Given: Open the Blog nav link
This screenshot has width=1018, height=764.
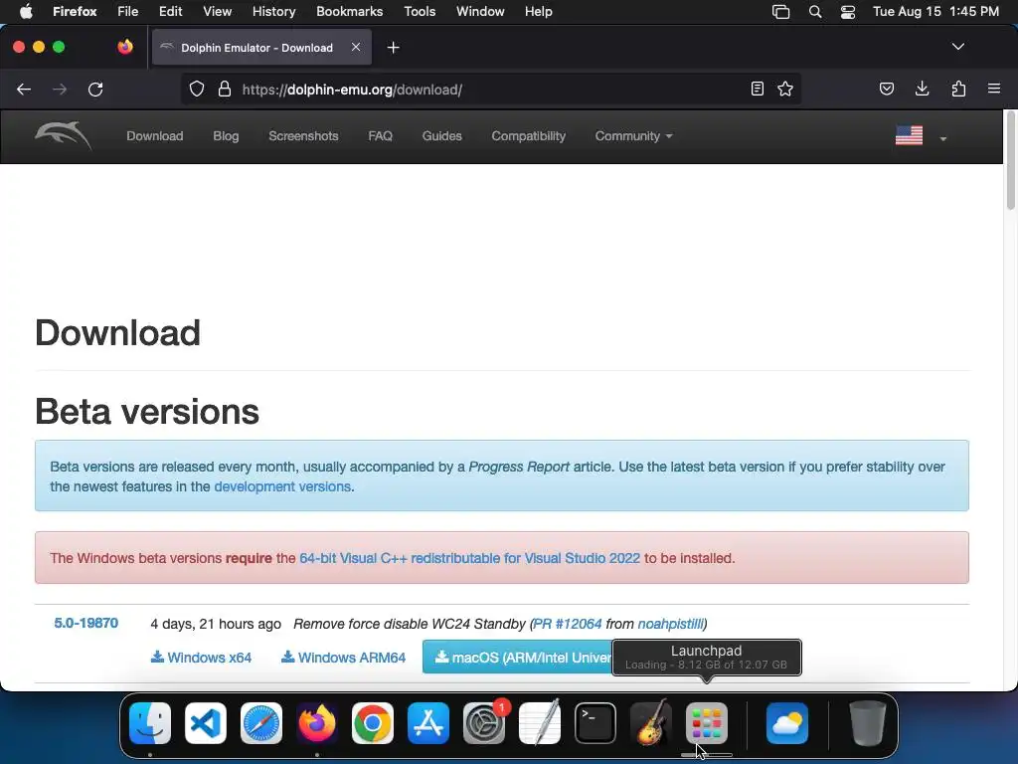Looking at the screenshot, I should [x=226, y=136].
